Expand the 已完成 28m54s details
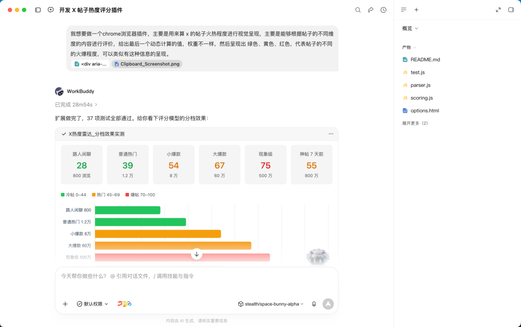This screenshot has height=327, width=521. coord(76,105)
